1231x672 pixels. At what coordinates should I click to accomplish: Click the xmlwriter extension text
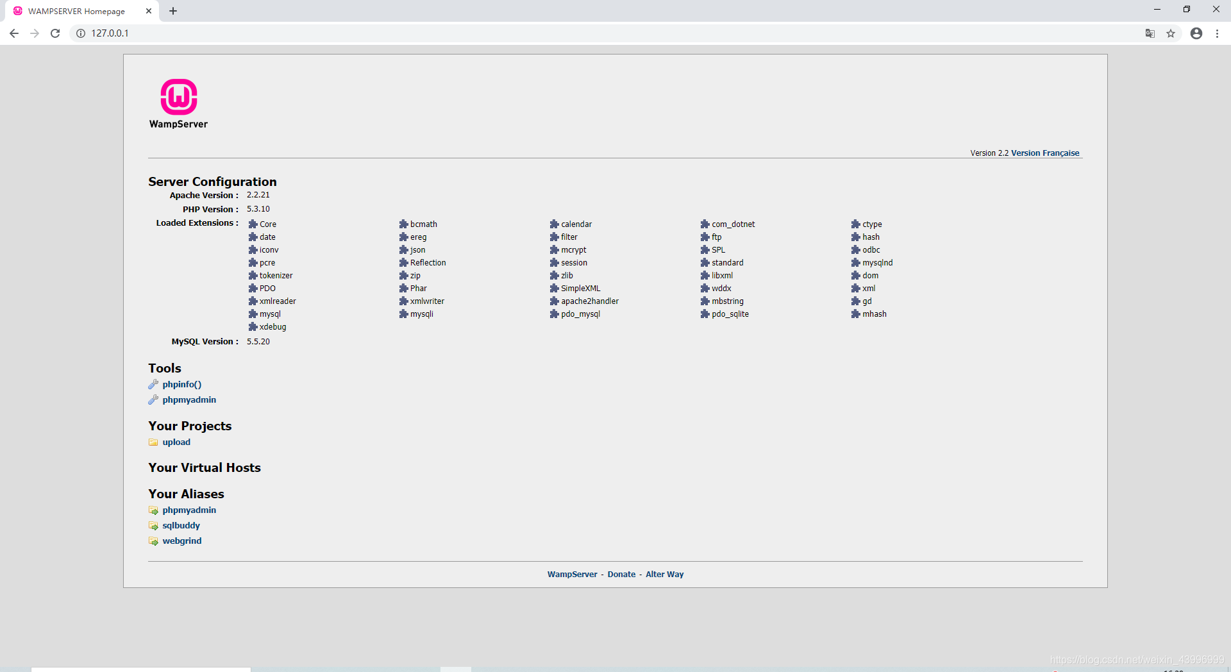(427, 301)
